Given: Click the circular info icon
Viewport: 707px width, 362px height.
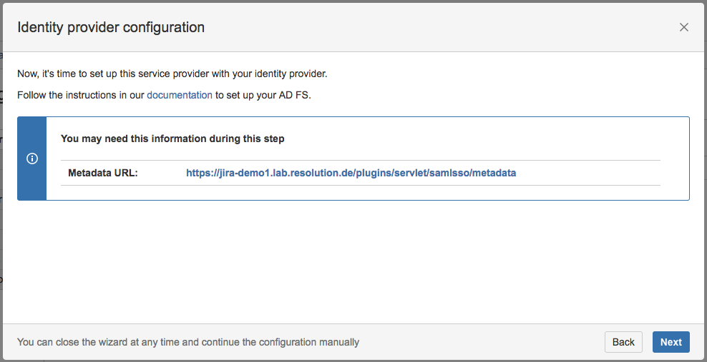Looking at the screenshot, I should pyautogui.click(x=32, y=159).
